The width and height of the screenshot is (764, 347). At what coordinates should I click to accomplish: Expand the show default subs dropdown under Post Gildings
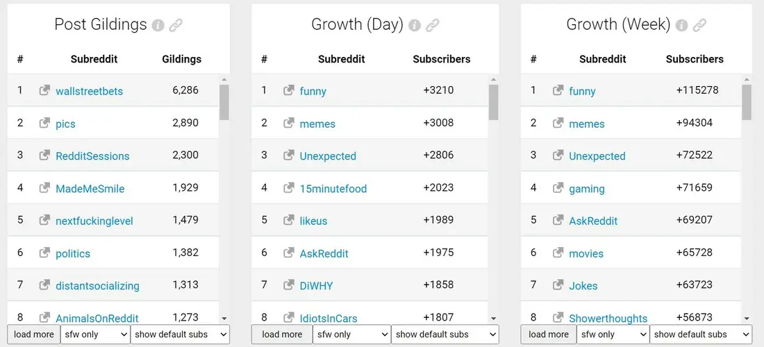[180, 335]
